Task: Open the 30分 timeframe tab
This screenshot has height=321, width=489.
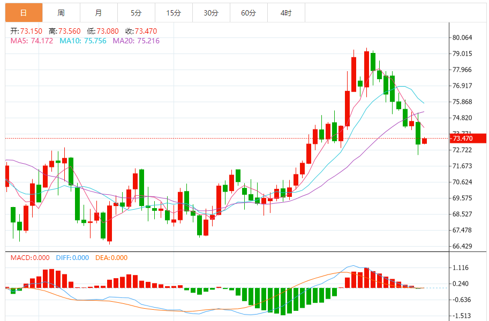Action: pos(211,13)
